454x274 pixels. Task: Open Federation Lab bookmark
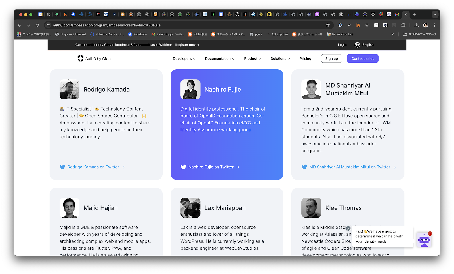click(340, 34)
